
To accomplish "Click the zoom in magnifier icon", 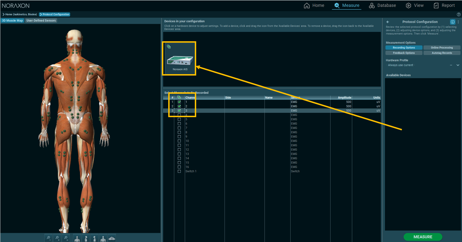I will click(x=57, y=238).
